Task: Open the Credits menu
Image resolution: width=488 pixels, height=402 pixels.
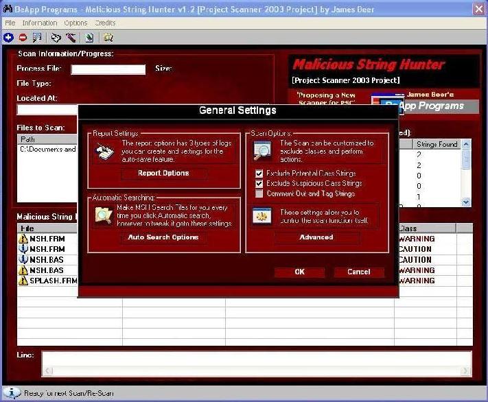Action: (x=105, y=23)
